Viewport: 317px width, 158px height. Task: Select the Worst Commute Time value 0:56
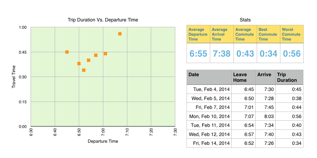(x=292, y=54)
